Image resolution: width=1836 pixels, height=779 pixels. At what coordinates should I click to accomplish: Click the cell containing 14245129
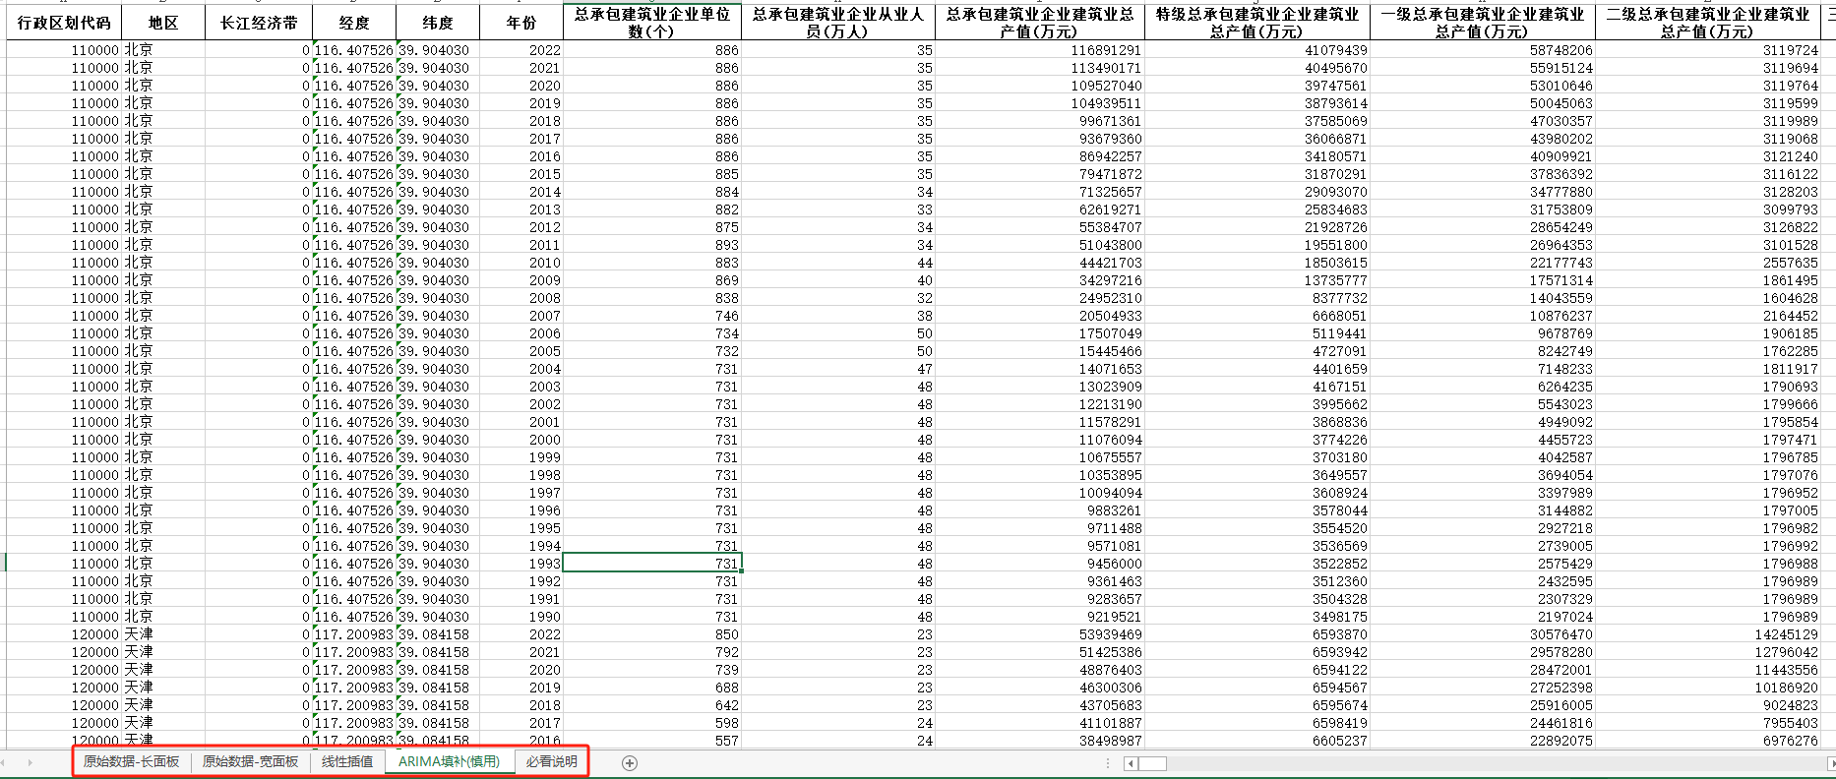(x=1708, y=634)
